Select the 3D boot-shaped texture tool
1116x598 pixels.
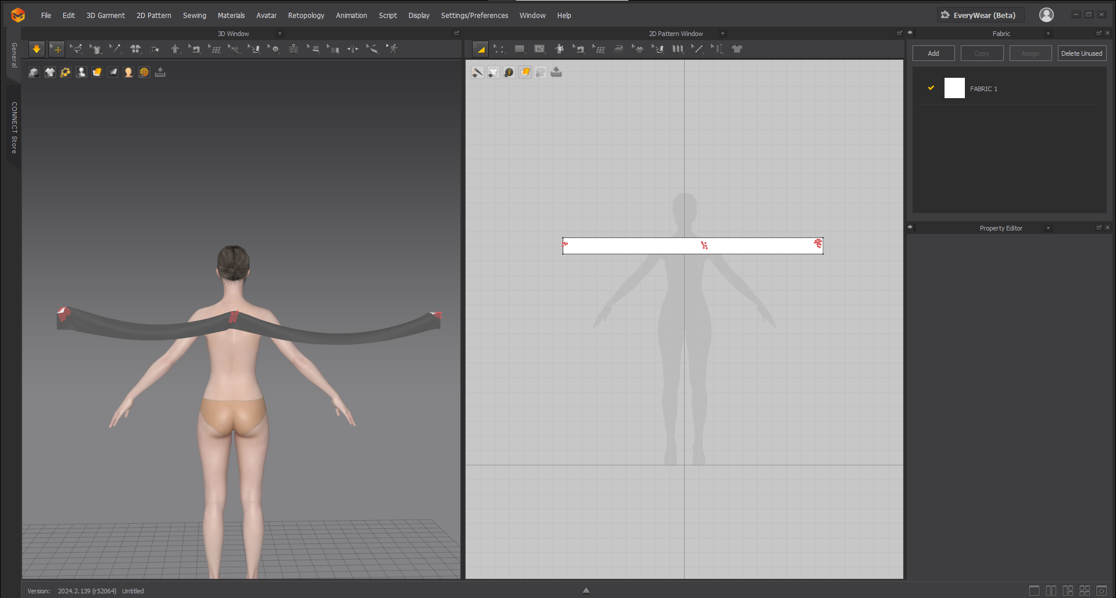254,49
